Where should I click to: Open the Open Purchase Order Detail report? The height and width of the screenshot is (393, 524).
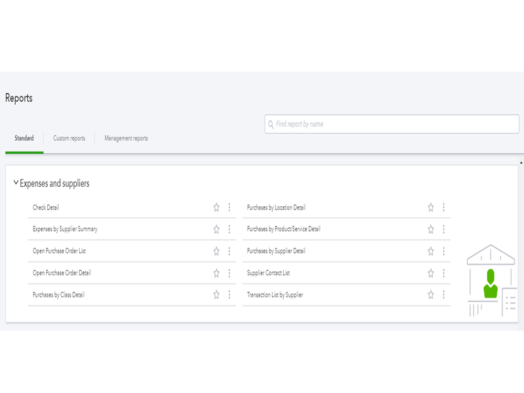pos(62,273)
